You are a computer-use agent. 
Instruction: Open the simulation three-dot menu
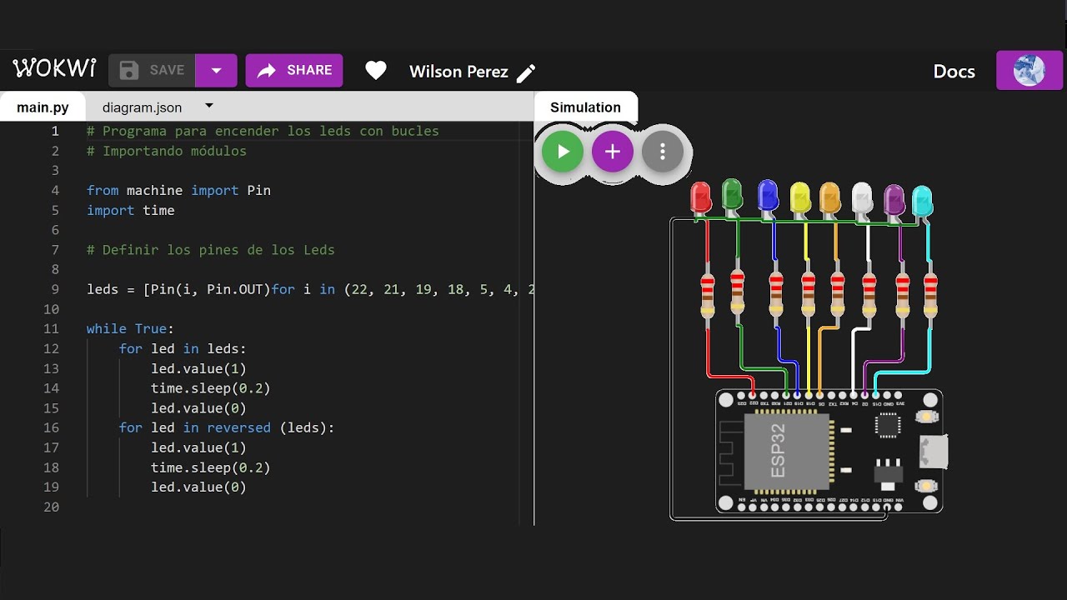click(663, 152)
